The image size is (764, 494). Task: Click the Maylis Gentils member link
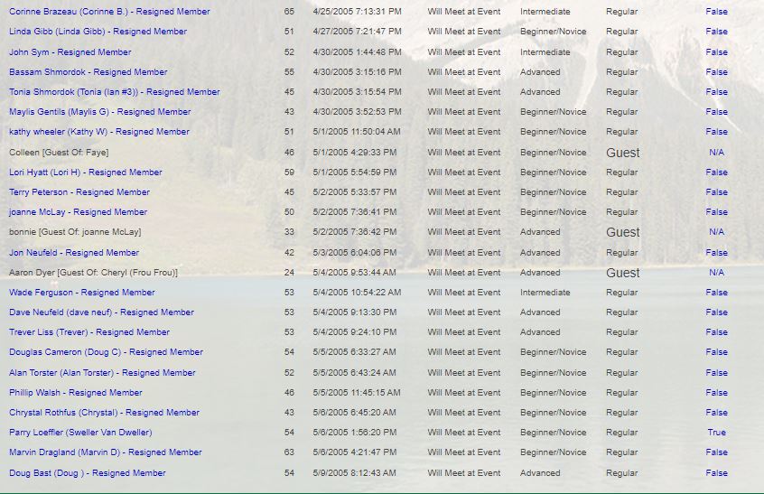[x=99, y=112]
